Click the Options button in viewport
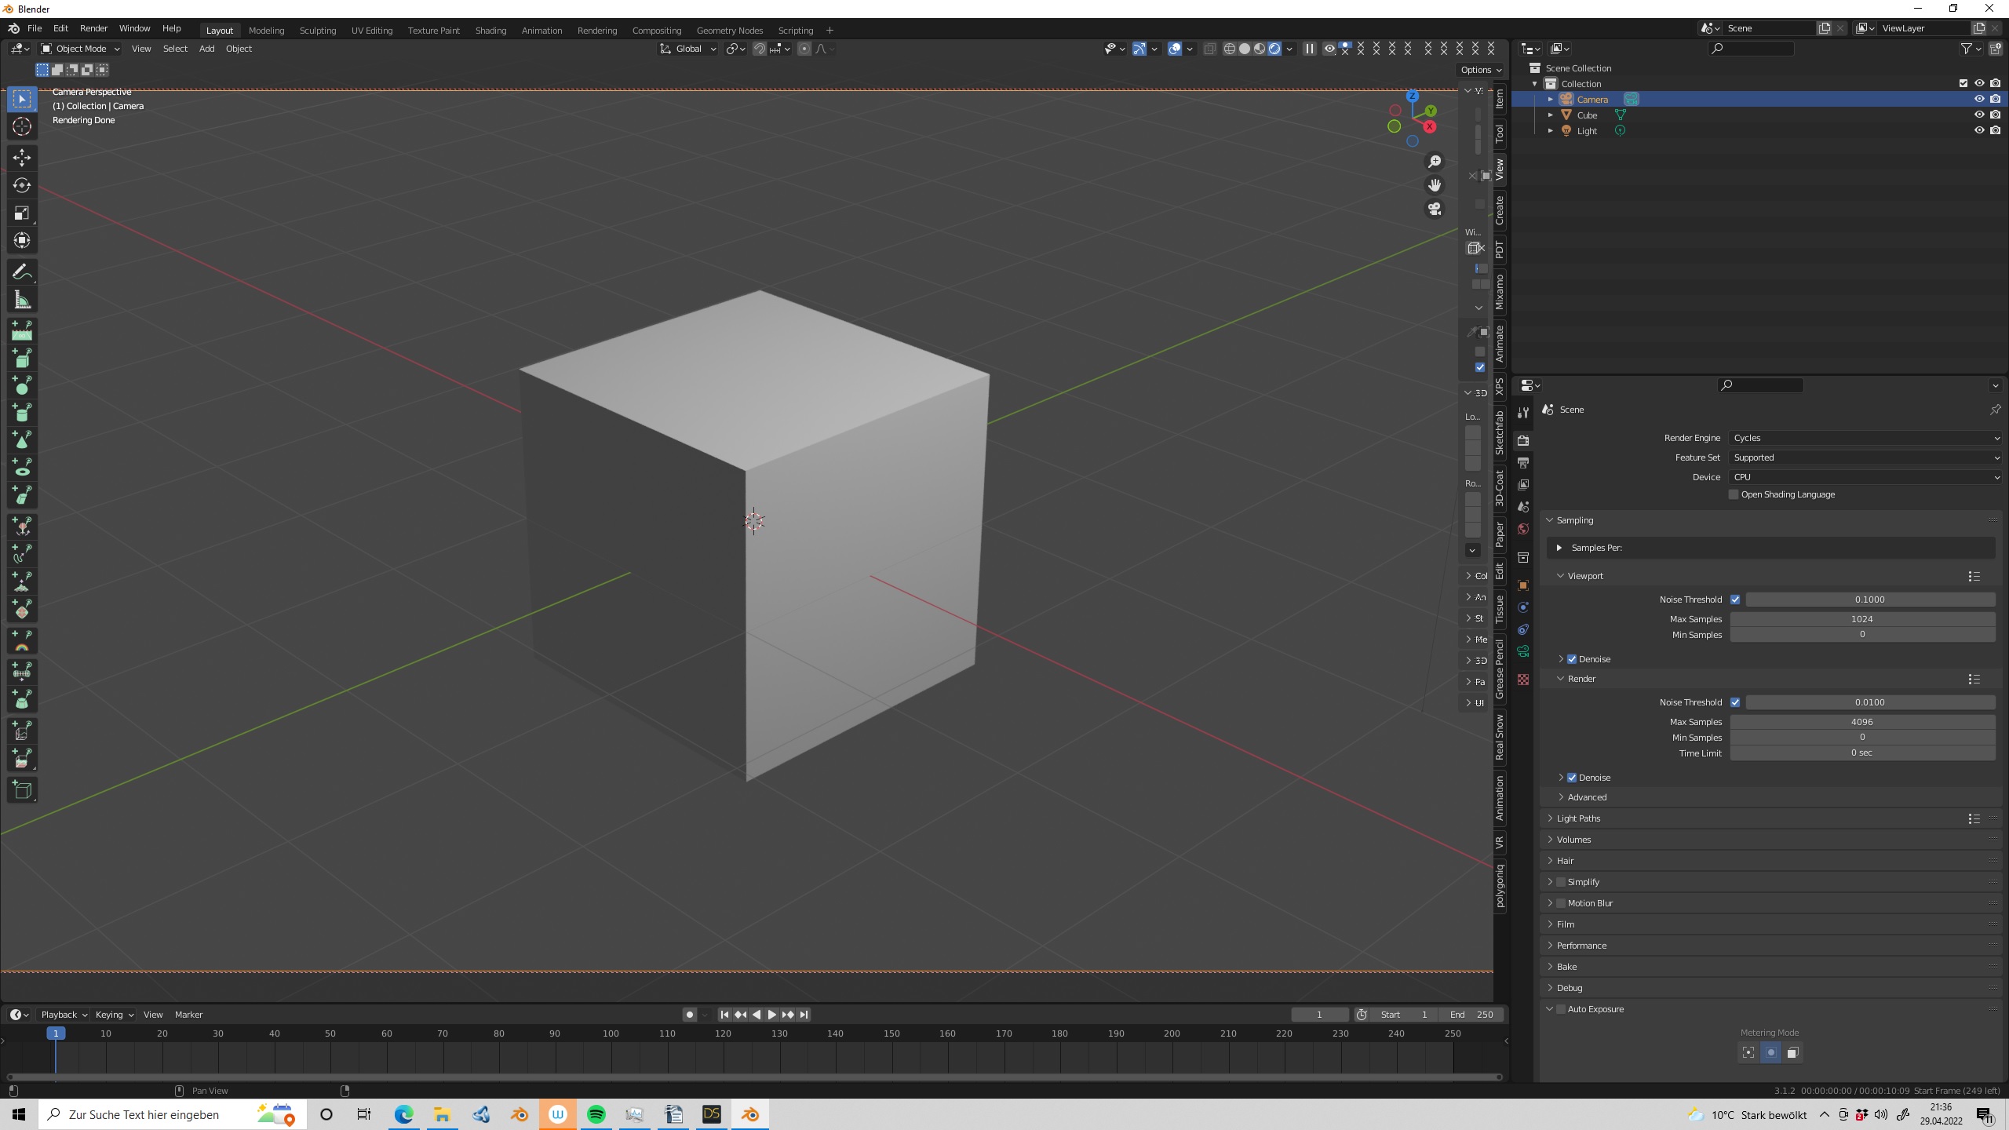 tap(1481, 70)
